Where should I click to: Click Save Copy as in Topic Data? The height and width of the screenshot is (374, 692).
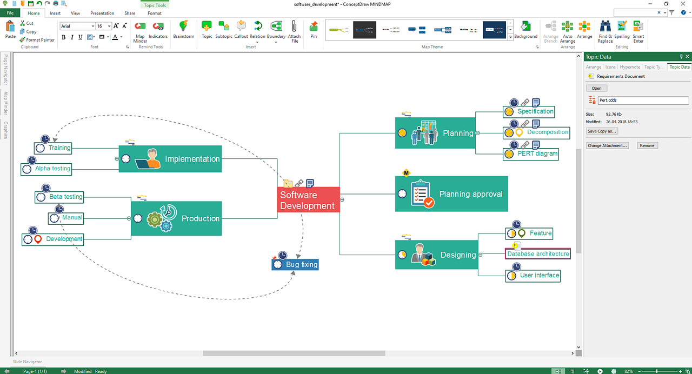pos(602,131)
